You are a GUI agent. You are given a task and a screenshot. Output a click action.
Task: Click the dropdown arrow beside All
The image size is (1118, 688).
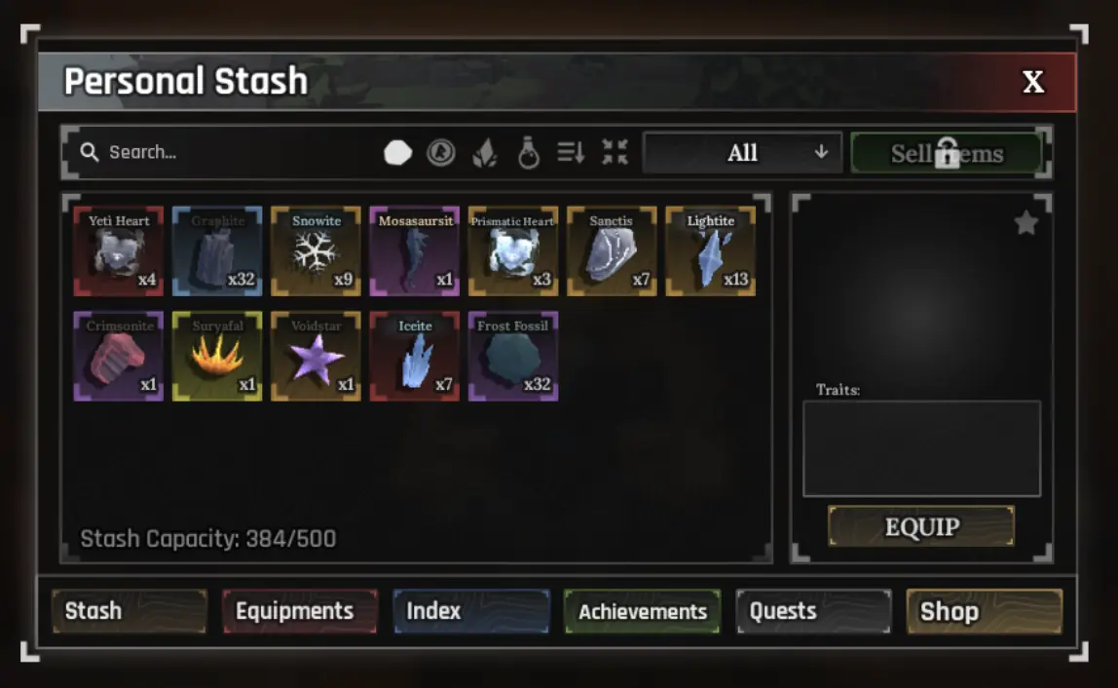[x=821, y=152]
